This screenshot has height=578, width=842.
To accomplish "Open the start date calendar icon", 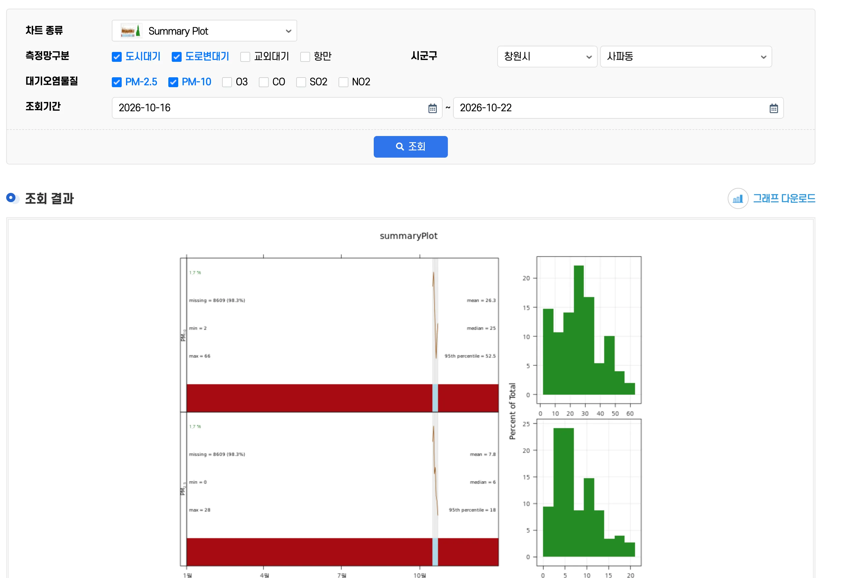I will pos(432,108).
